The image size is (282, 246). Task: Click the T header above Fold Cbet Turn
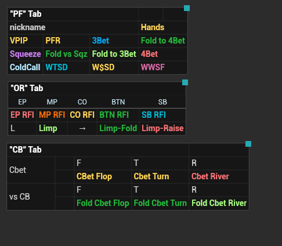click(160, 190)
